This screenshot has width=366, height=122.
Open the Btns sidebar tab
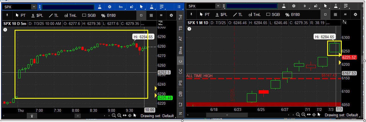pyautogui.click(x=180, y=50)
